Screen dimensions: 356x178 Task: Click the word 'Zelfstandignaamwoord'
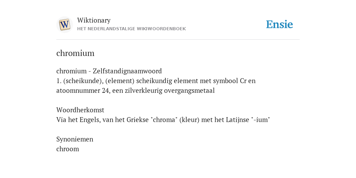(x=127, y=71)
